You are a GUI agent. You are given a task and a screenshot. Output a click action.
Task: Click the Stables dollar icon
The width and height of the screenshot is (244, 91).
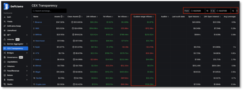coord(5,80)
